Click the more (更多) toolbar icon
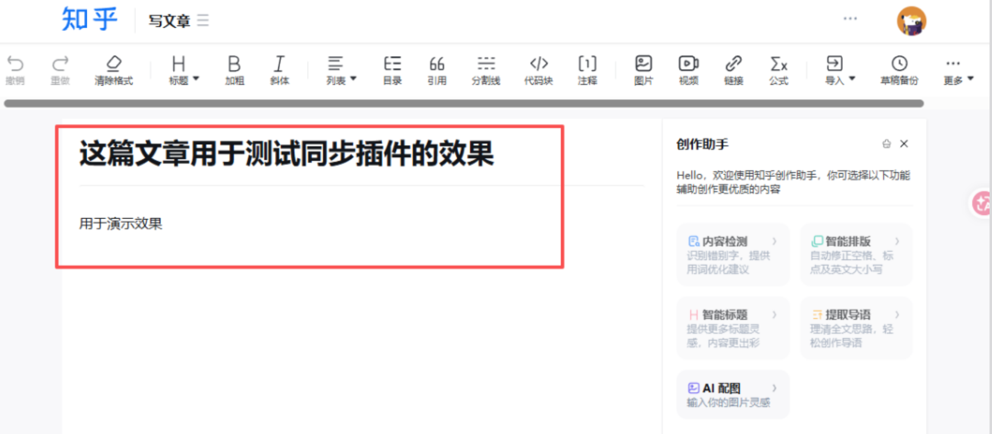Viewport: 992px width, 434px height. [x=953, y=63]
